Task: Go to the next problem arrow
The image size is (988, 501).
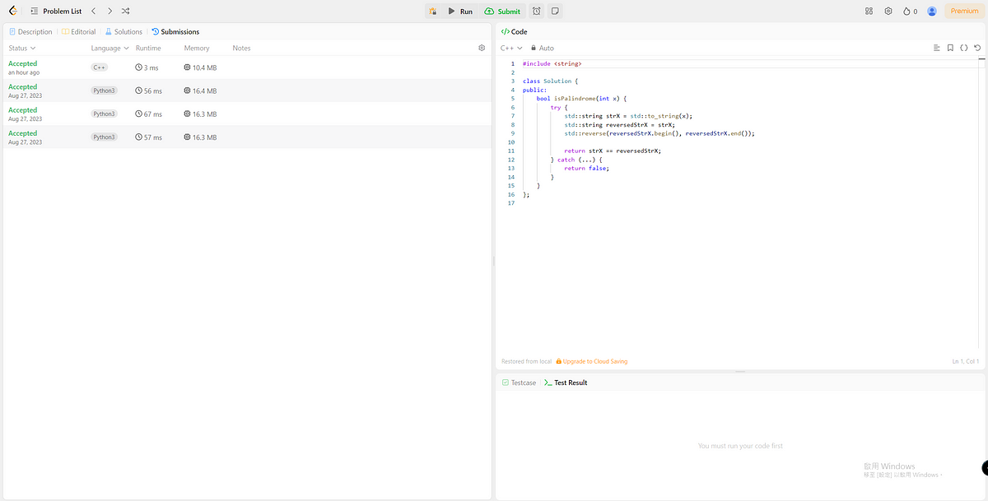Action: (x=110, y=12)
